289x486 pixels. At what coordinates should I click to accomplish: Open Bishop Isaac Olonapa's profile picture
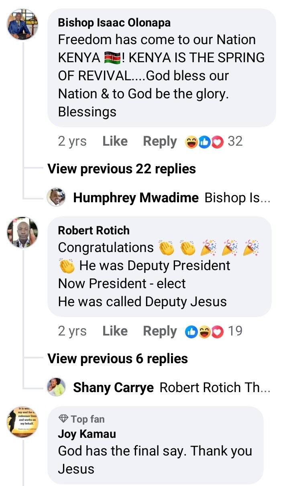click(x=22, y=24)
